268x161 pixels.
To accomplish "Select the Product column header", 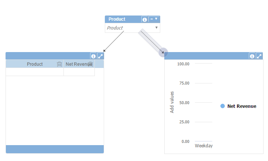I will [35, 64].
